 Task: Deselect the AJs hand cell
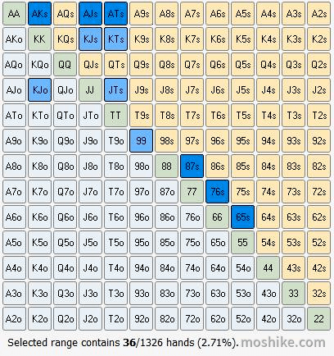[90, 14]
